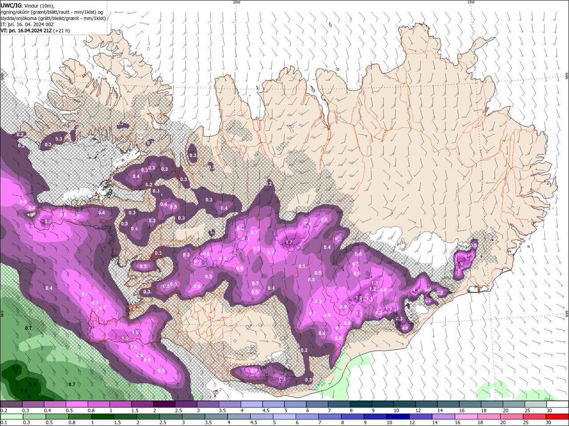Click the "16" label in the upper legend
The image size is (569, 426).
[x=462, y=410]
